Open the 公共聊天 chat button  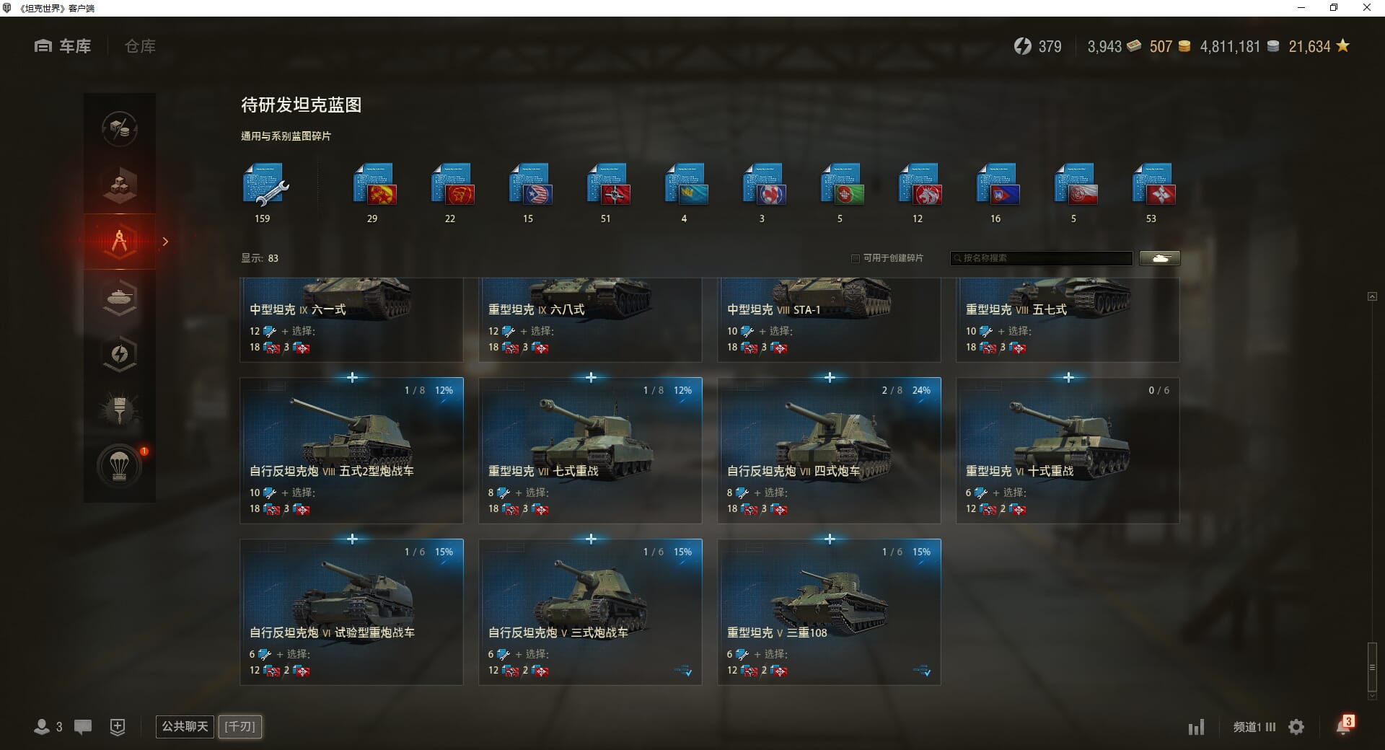click(185, 726)
